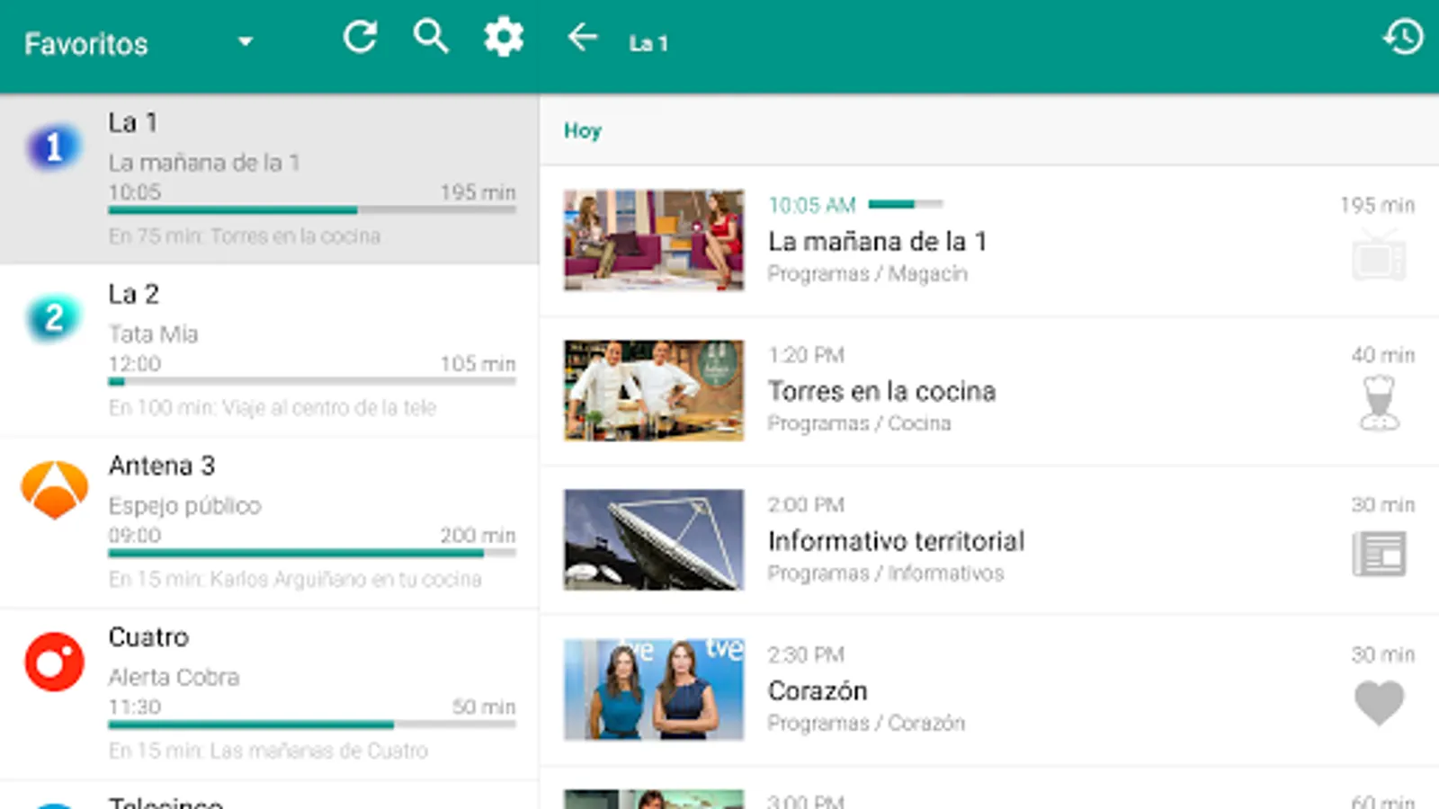Screen dimensions: 1439x809
Task: Click the 10:05 AM start time
Action: pyautogui.click(x=812, y=205)
